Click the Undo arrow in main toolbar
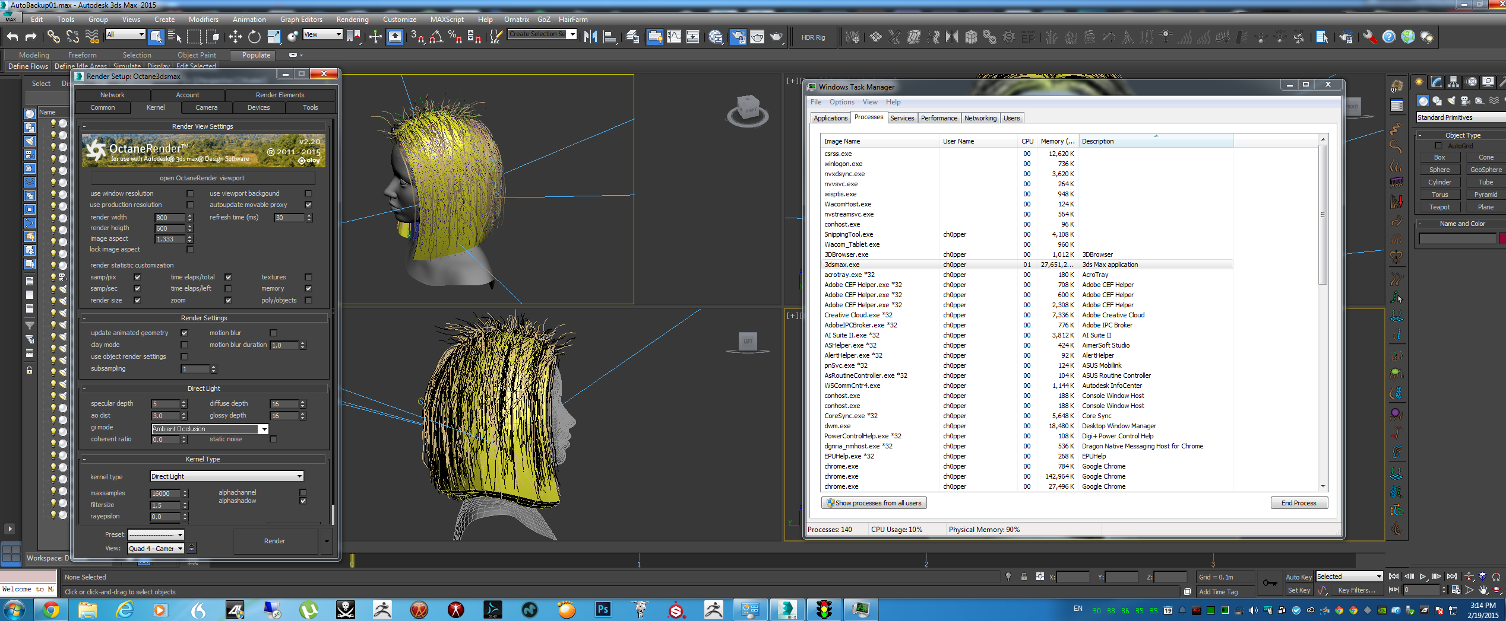The width and height of the screenshot is (1506, 621). [x=12, y=37]
